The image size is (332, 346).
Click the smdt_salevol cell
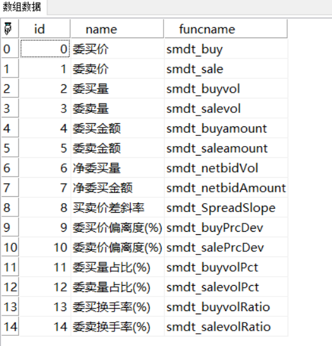(226, 109)
